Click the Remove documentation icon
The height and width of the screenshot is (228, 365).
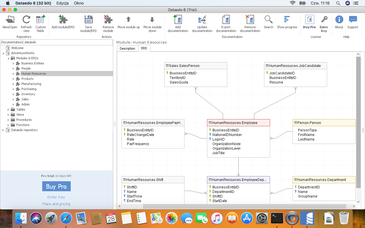point(250,23)
